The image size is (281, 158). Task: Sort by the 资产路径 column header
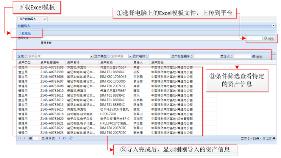pos(183,62)
